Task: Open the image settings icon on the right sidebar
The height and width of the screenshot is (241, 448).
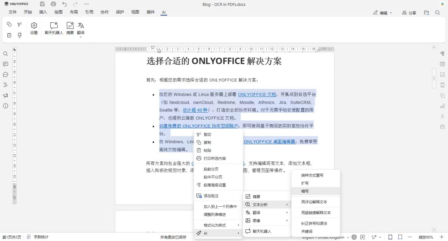Action: (442, 75)
